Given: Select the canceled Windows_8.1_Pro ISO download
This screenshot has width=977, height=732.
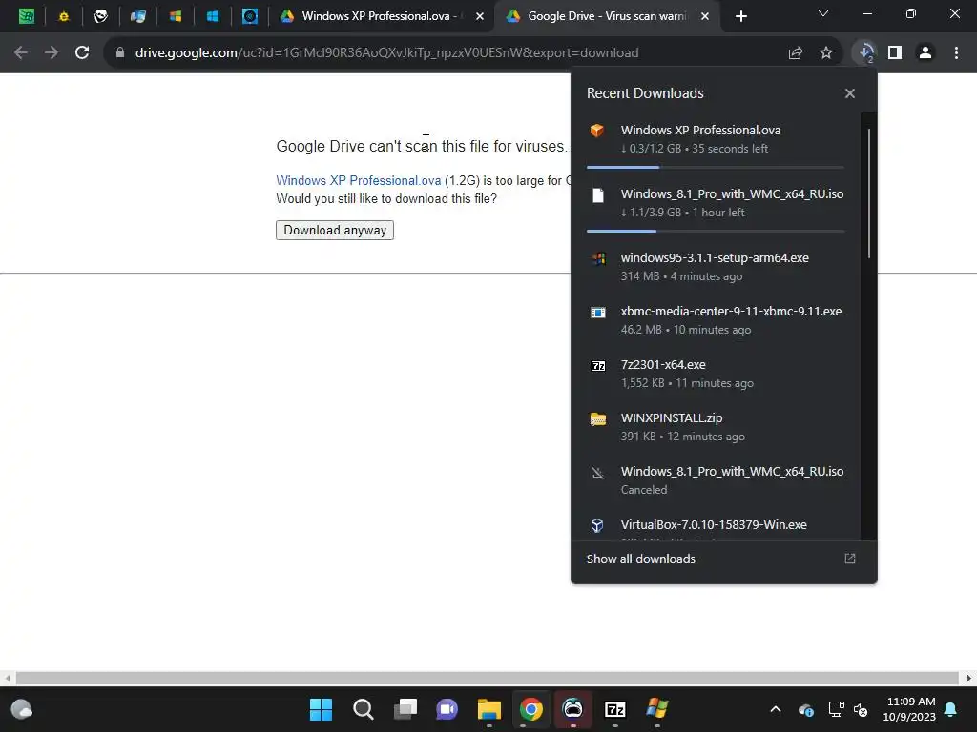Looking at the screenshot, I should pyautogui.click(x=716, y=480).
